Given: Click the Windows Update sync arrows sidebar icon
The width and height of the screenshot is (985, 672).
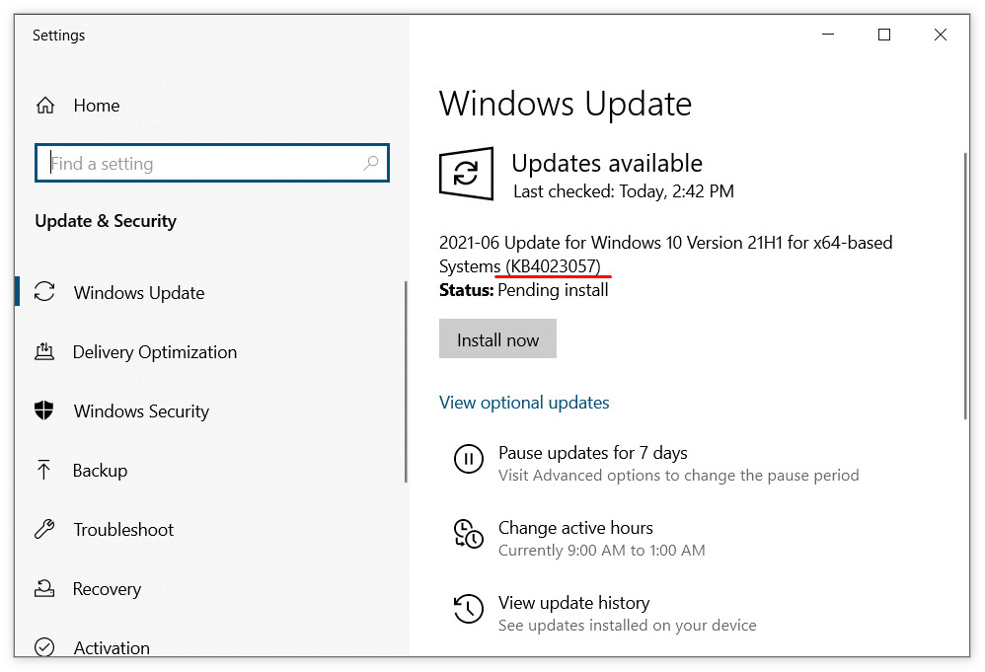Looking at the screenshot, I should (x=44, y=292).
